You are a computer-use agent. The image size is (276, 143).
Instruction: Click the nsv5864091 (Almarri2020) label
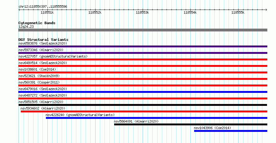[136, 121]
